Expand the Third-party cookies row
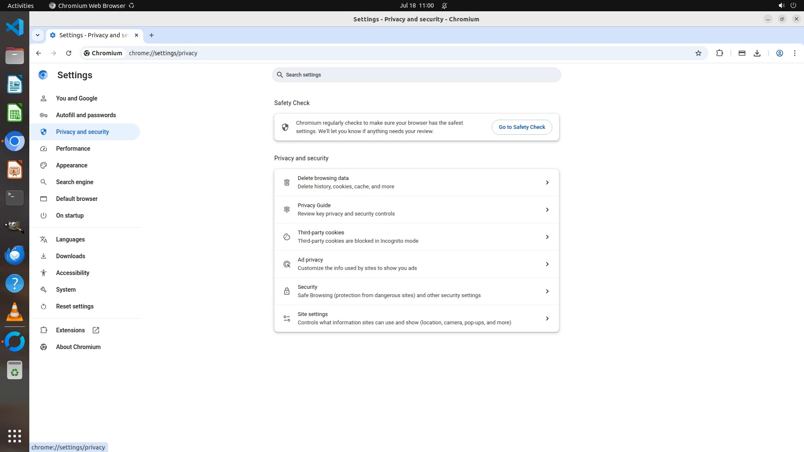 click(416, 237)
